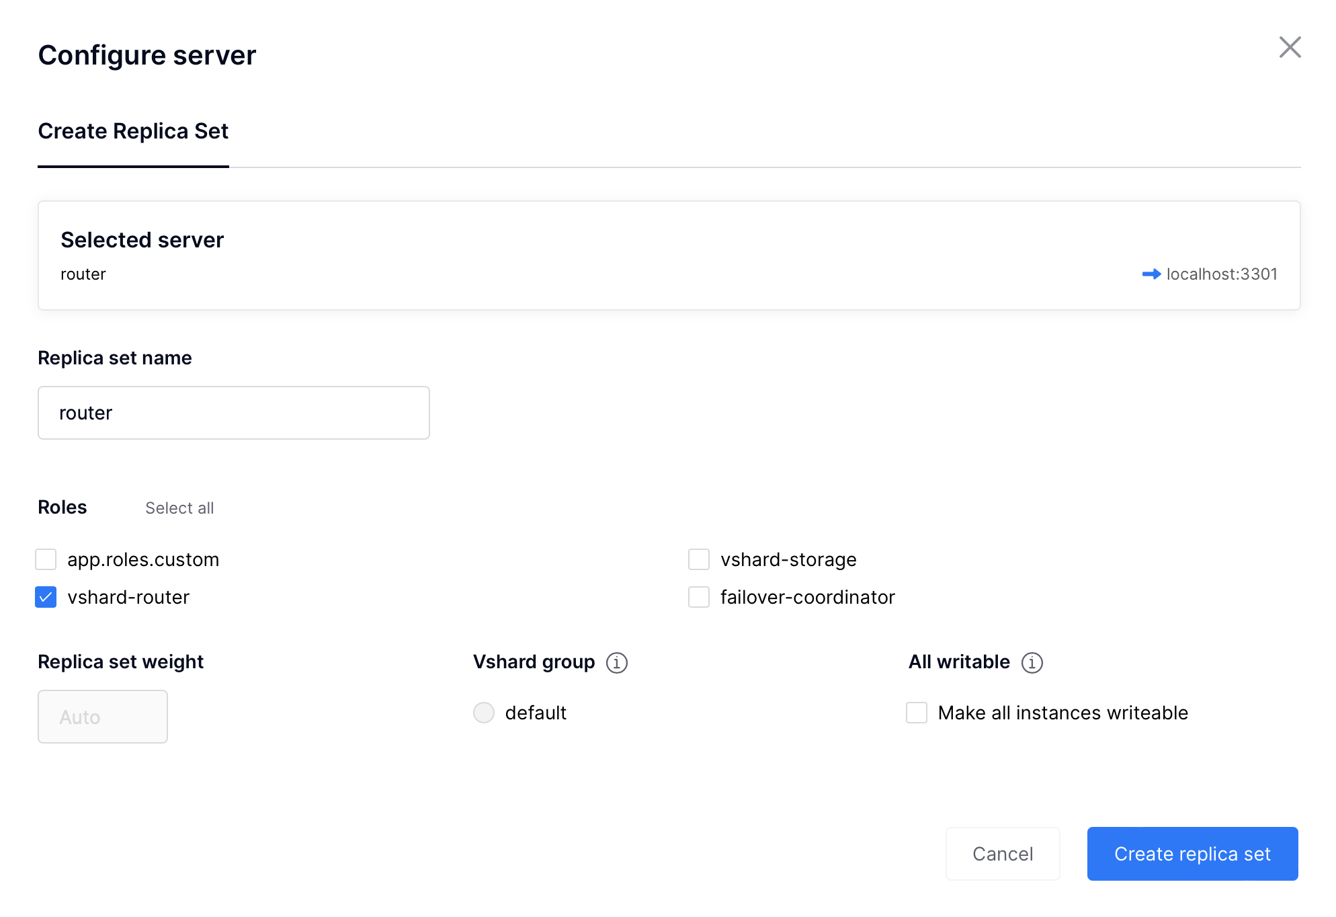Select the vshard-router label text

pos(128,597)
